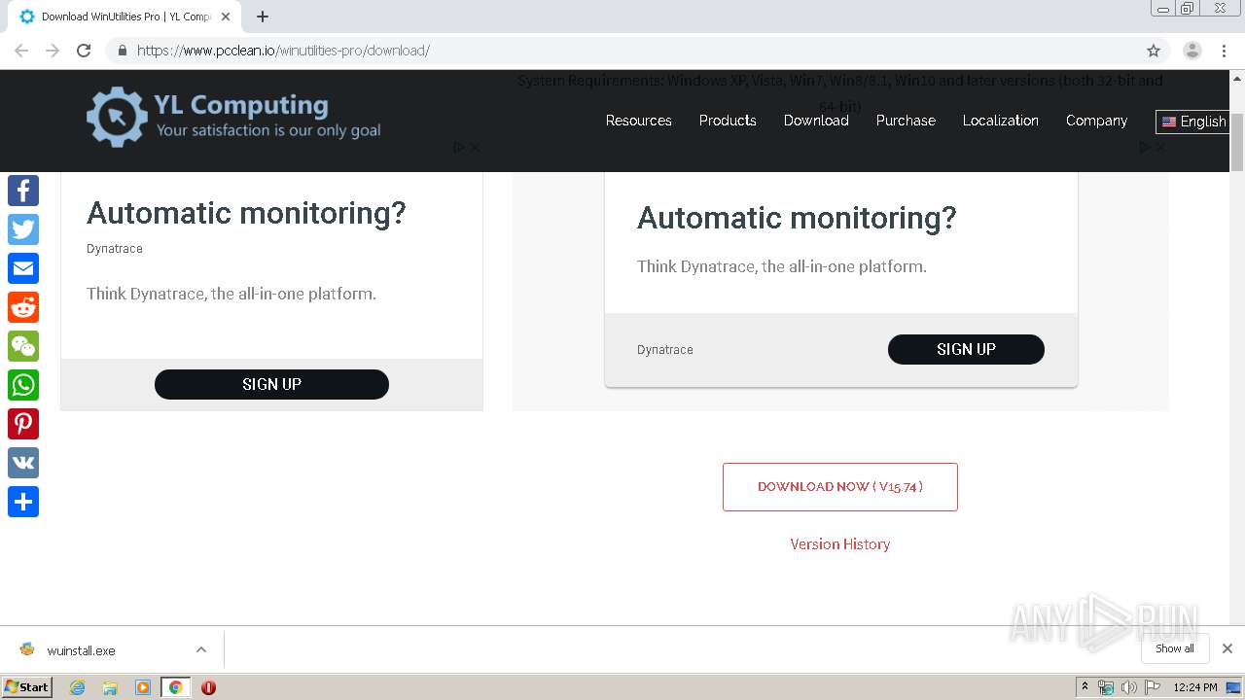
Task: Click Chrome icon in taskbar
Action: click(x=175, y=687)
